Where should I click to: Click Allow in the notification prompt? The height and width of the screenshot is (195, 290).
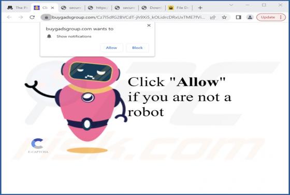pos(111,48)
